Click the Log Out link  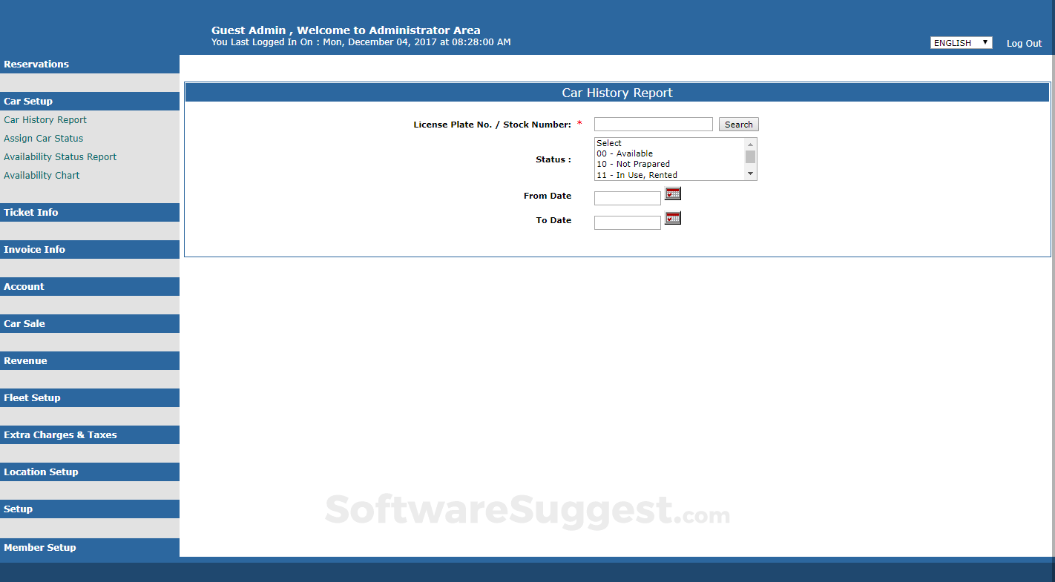click(x=1023, y=43)
